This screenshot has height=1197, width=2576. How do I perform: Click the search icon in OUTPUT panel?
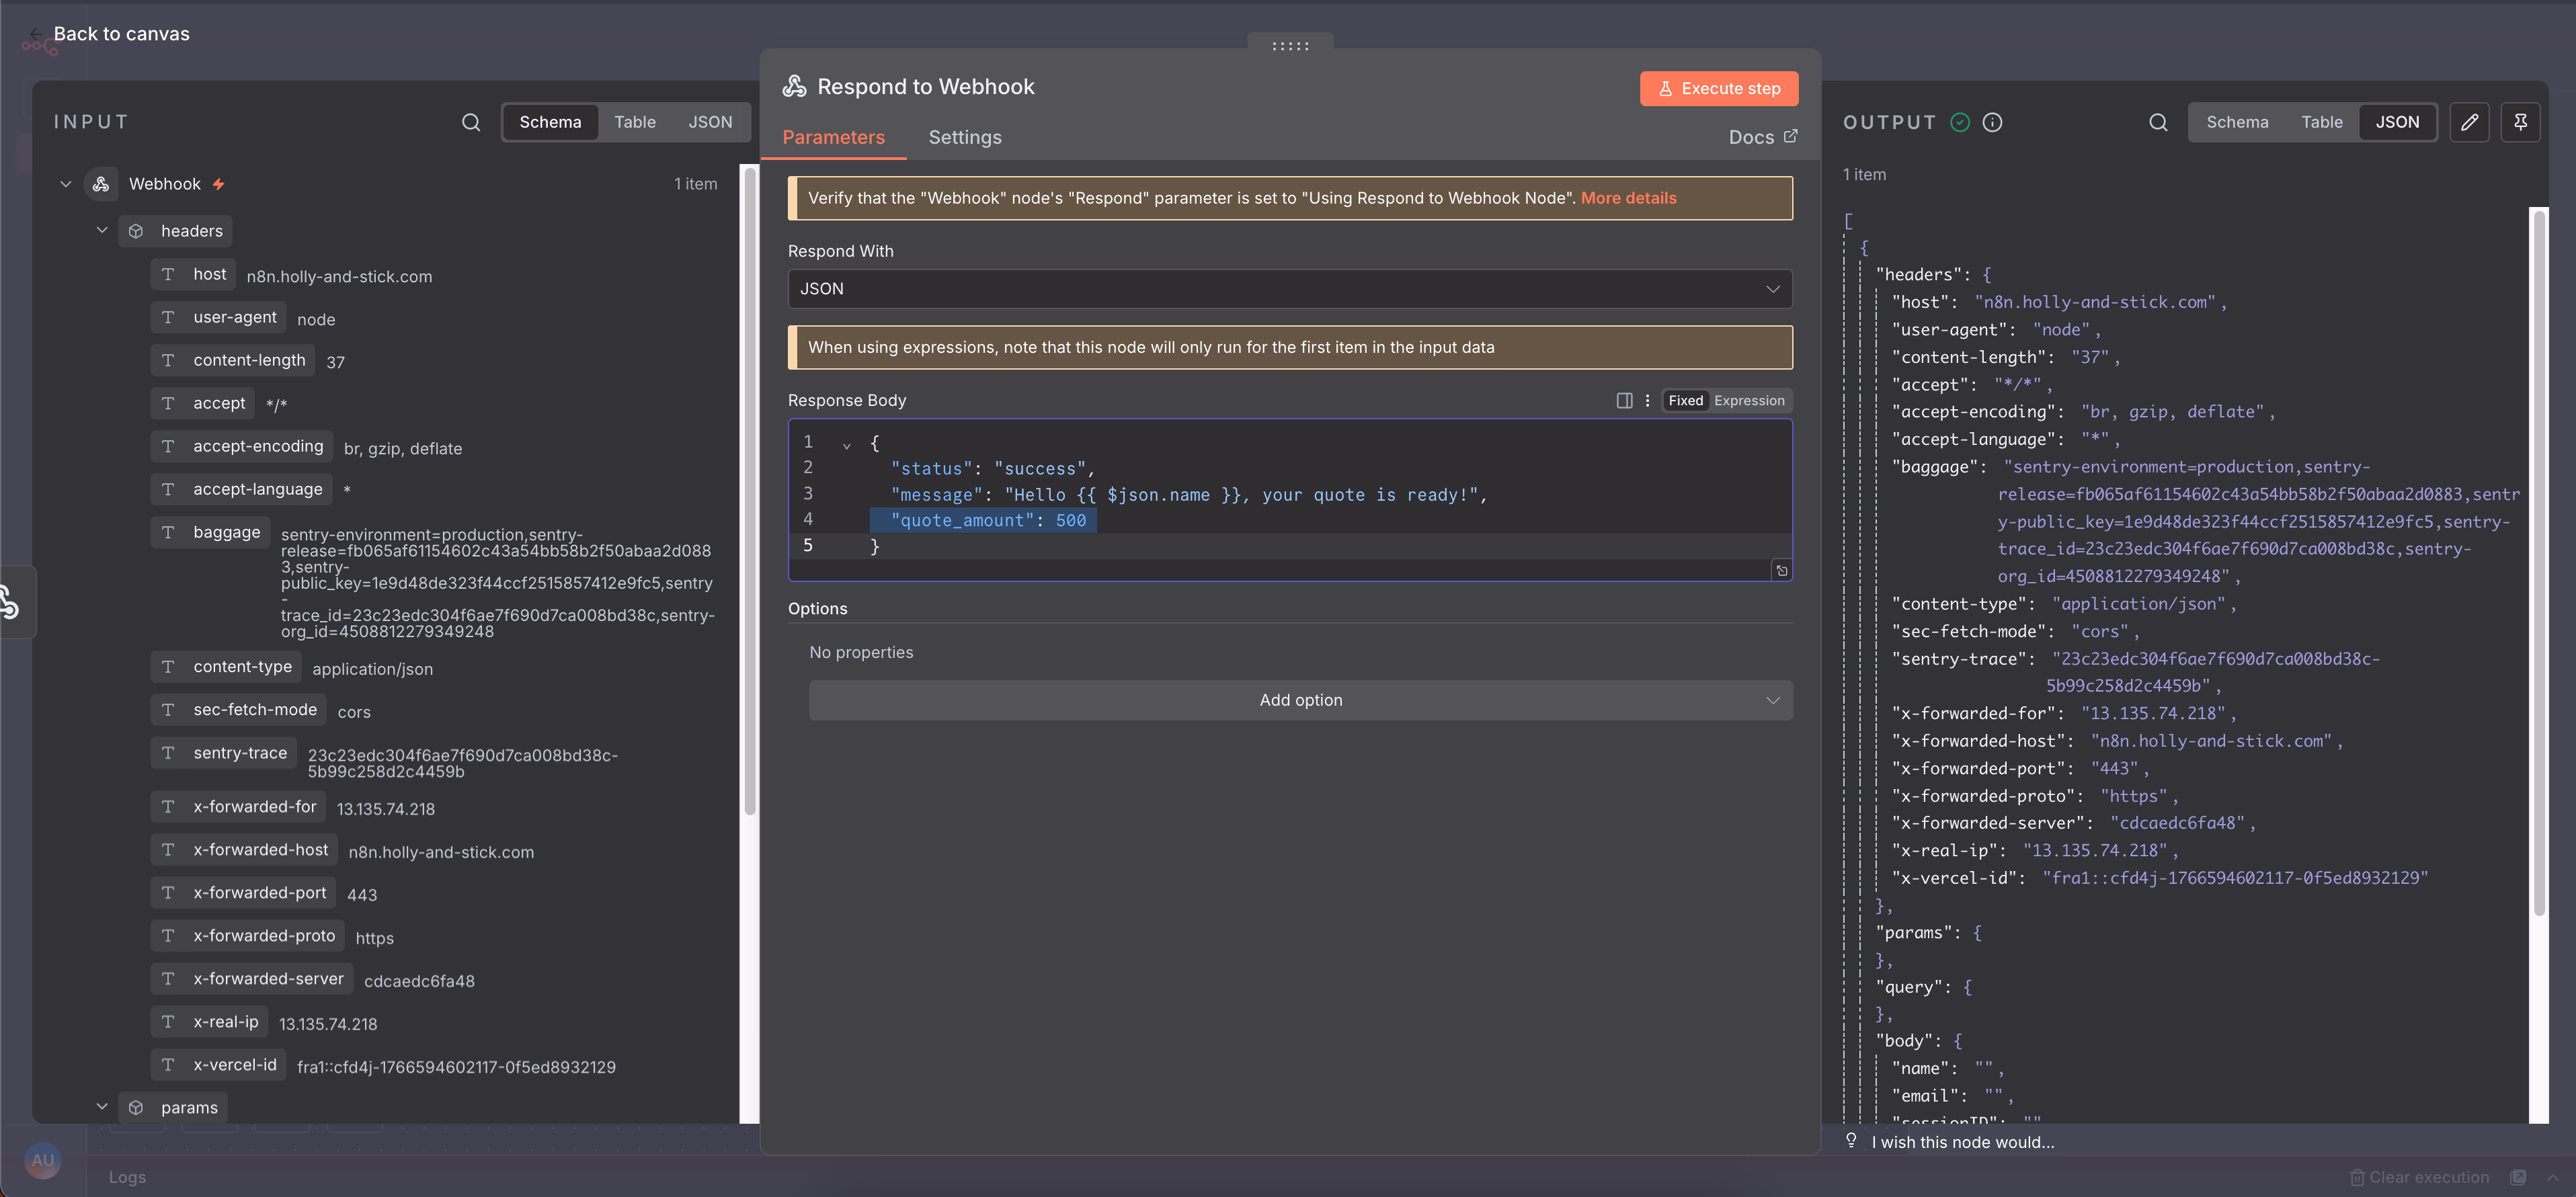2158,122
